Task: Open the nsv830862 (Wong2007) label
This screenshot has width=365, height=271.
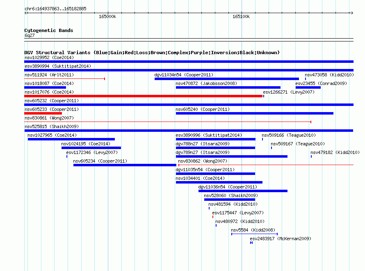Action: tap(203, 161)
